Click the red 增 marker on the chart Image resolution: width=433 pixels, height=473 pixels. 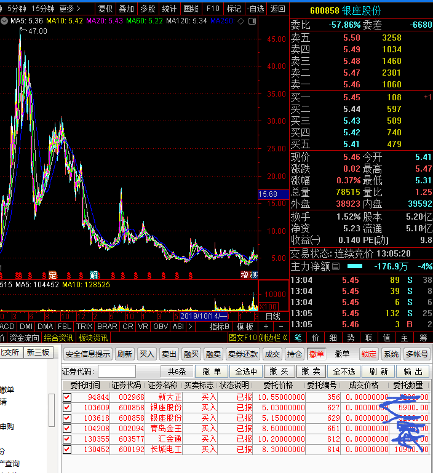point(244,275)
